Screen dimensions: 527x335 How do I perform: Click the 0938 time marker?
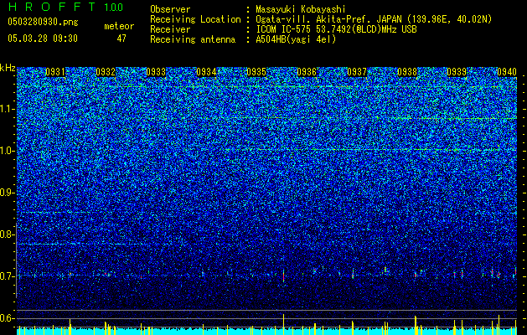pos(407,72)
